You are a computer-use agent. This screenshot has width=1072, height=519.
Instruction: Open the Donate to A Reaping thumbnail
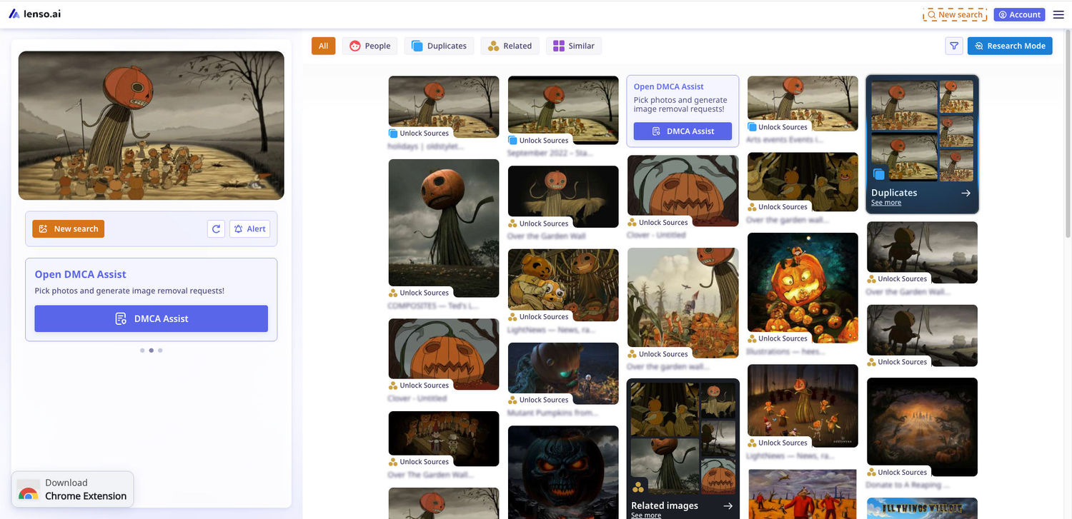click(922, 427)
